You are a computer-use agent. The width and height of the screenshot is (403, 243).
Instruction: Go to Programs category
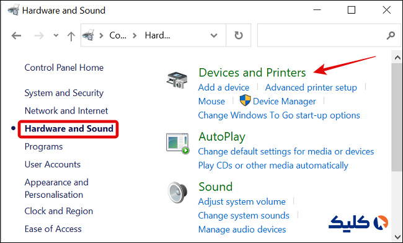click(x=43, y=147)
